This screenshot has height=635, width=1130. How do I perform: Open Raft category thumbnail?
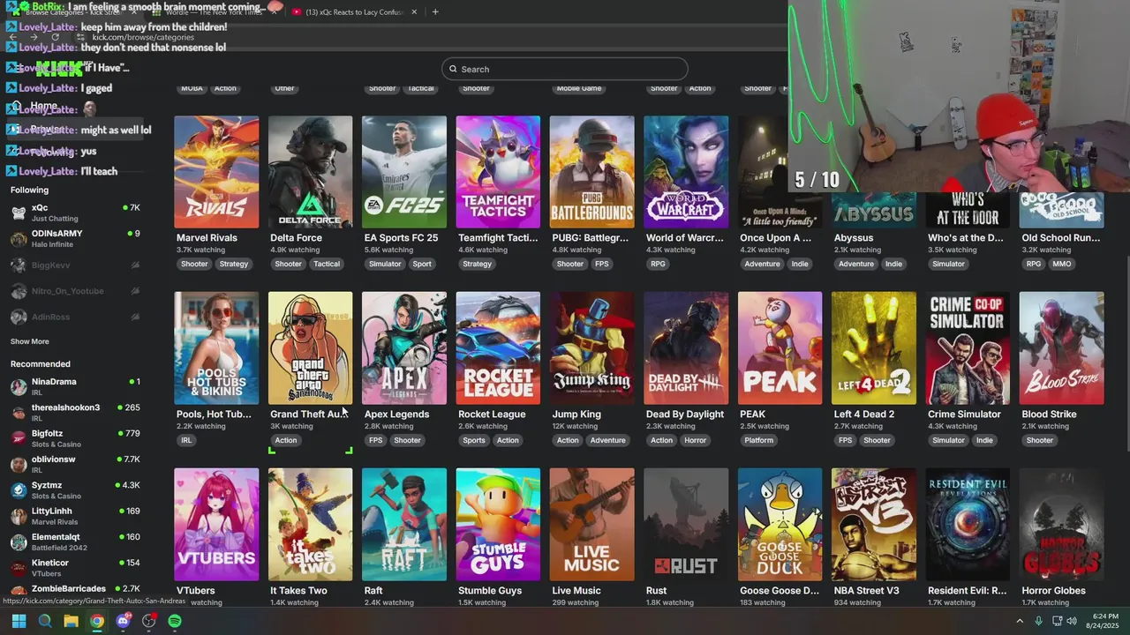coord(404,525)
